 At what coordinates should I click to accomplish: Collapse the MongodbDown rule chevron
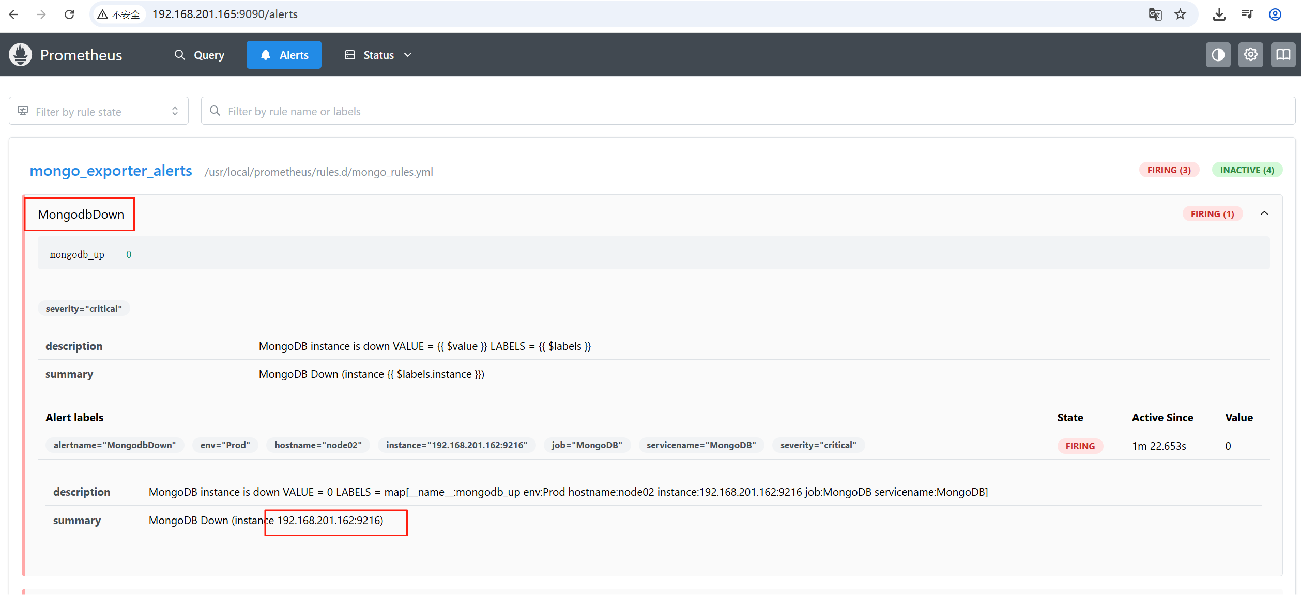[1264, 213]
